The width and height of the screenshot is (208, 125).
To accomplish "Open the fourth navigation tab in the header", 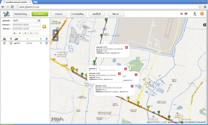I will pos(78,14).
